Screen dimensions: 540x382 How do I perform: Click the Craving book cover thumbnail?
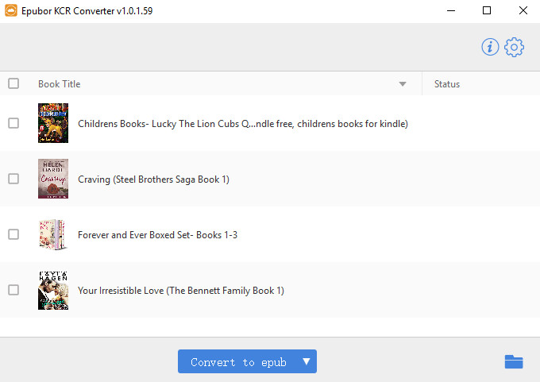(53, 179)
